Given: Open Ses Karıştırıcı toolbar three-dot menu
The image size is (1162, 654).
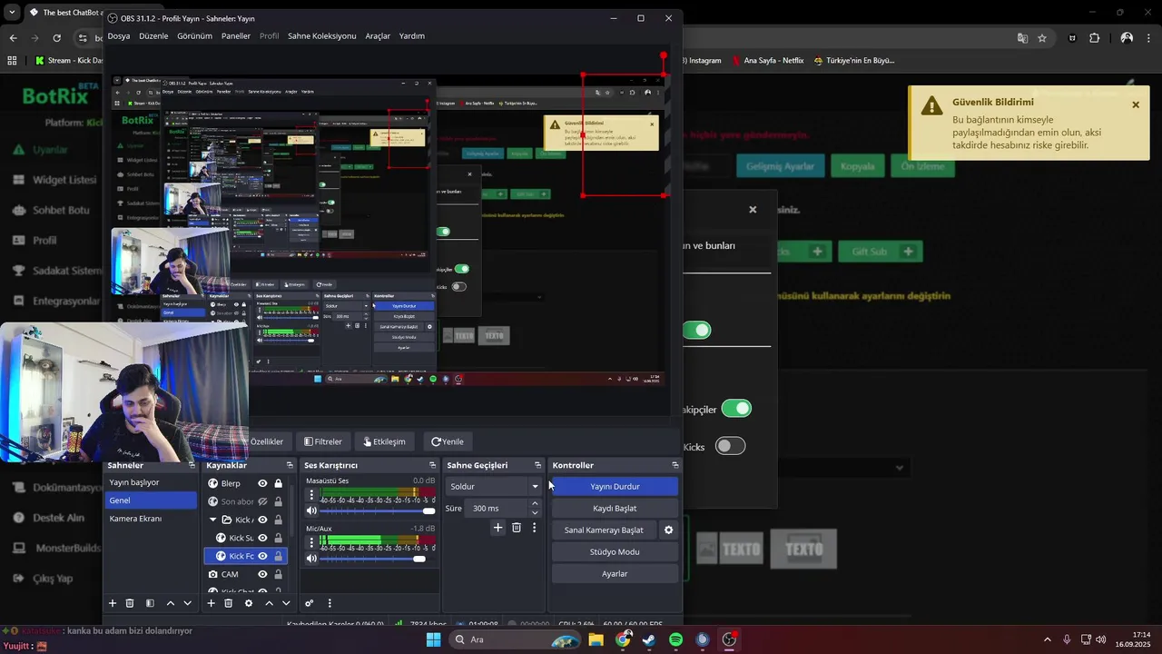Looking at the screenshot, I should coord(330,603).
